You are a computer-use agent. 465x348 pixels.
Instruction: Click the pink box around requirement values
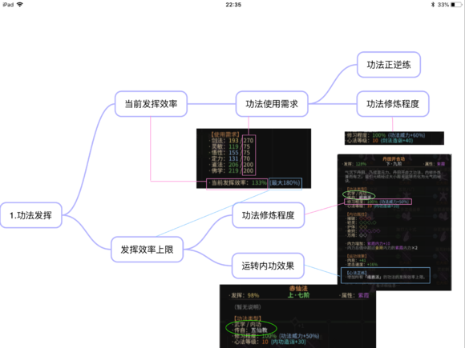(249, 155)
